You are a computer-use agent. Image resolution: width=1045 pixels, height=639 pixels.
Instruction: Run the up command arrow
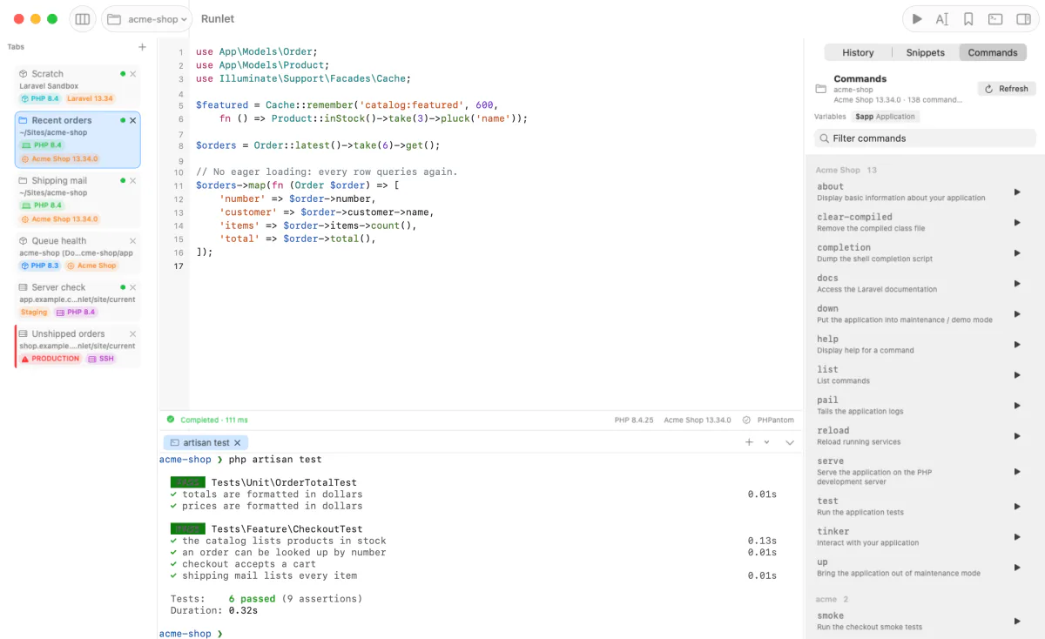coord(1017,567)
